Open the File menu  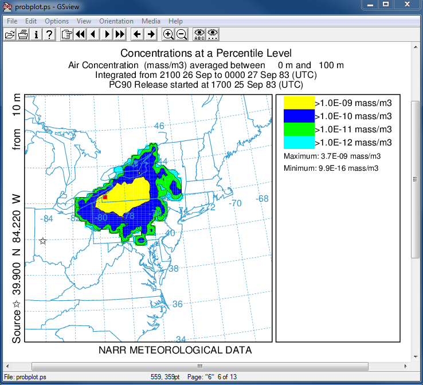12,21
